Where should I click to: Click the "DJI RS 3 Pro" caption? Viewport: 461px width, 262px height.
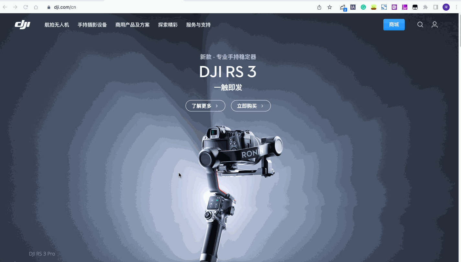click(x=42, y=254)
